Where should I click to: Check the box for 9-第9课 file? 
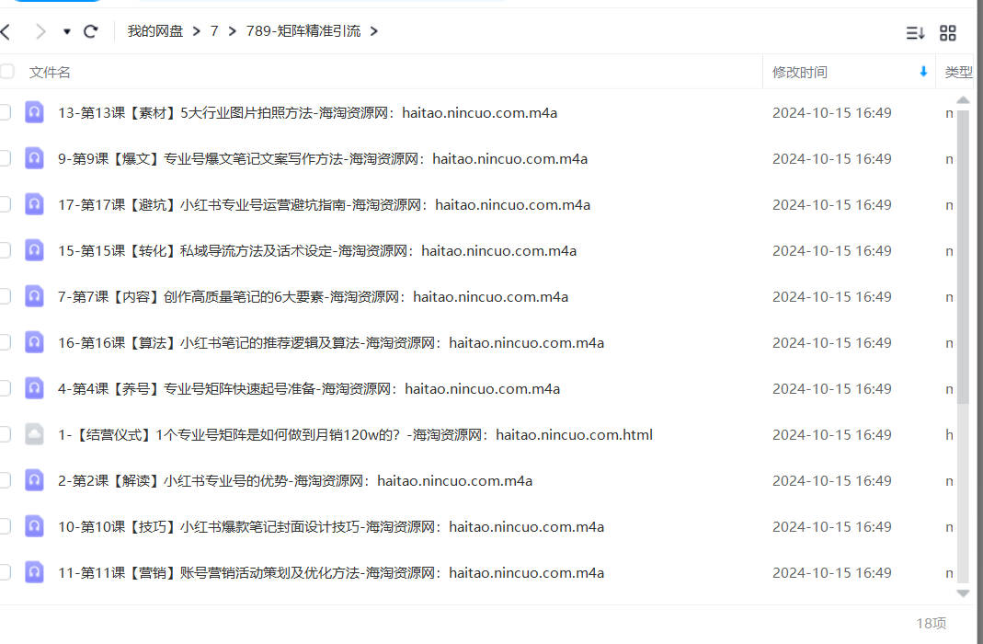coord(5,158)
